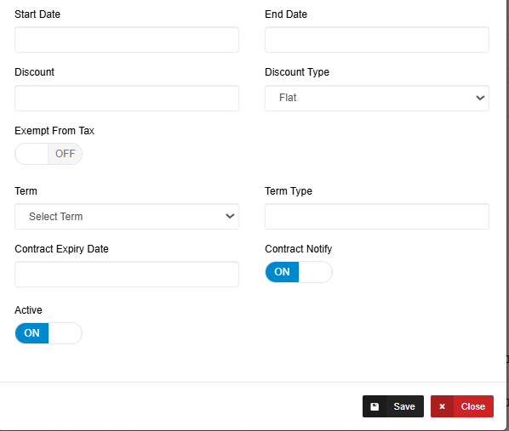
Task: Focus the End Date input field
Action: pos(377,40)
